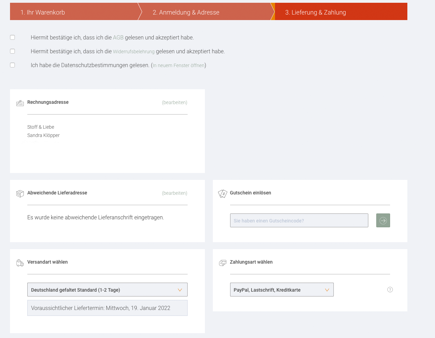Focus the Gutscheincode input field

coord(299,220)
